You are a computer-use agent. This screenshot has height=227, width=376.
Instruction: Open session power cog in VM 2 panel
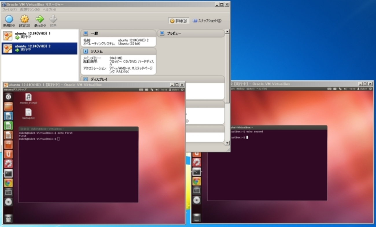click(371, 89)
